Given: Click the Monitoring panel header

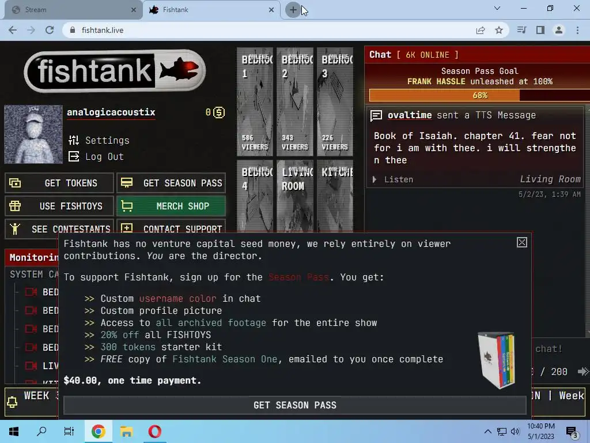Looking at the screenshot, I should tap(32, 257).
